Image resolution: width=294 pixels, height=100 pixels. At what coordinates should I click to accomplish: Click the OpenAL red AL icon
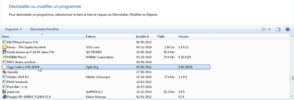click(x=4, y=72)
